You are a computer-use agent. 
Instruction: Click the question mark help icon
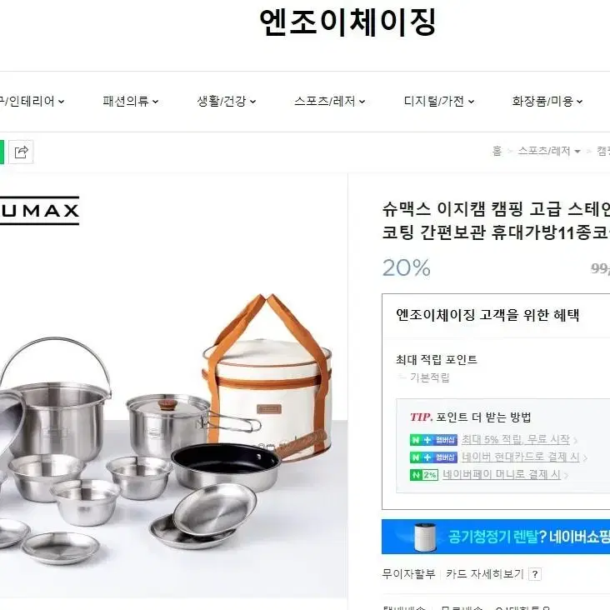tap(535, 574)
